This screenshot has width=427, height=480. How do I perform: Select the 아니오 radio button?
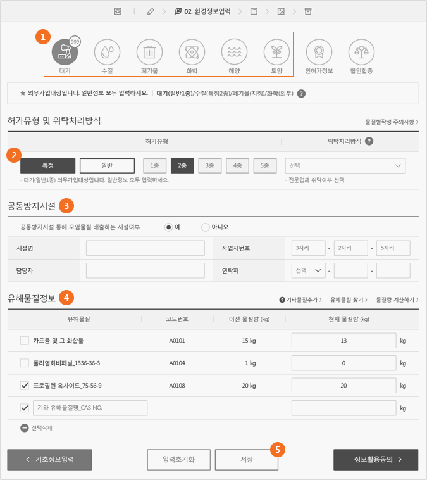[x=205, y=227]
